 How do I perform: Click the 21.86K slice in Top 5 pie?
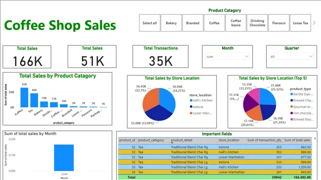(x=268, y=96)
